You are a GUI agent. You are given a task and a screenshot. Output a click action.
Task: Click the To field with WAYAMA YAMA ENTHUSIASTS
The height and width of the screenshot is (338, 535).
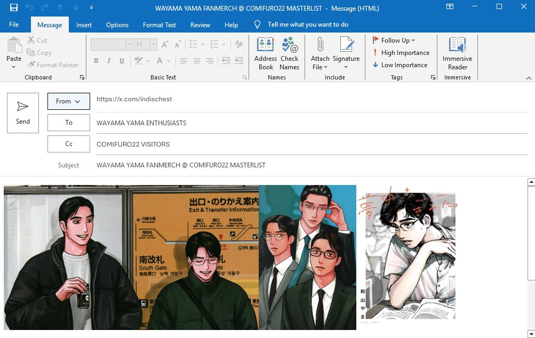pos(312,123)
